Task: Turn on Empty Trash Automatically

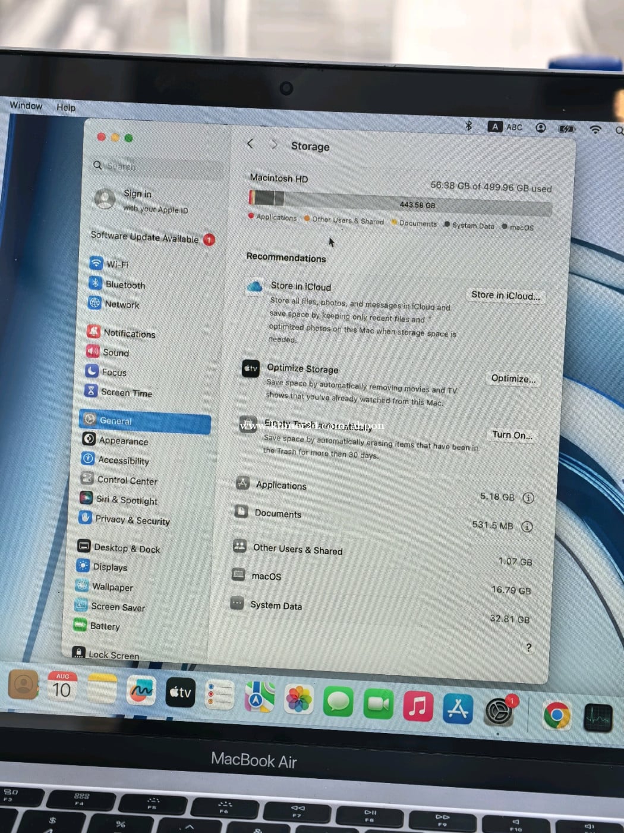Action: (x=512, y=435)
